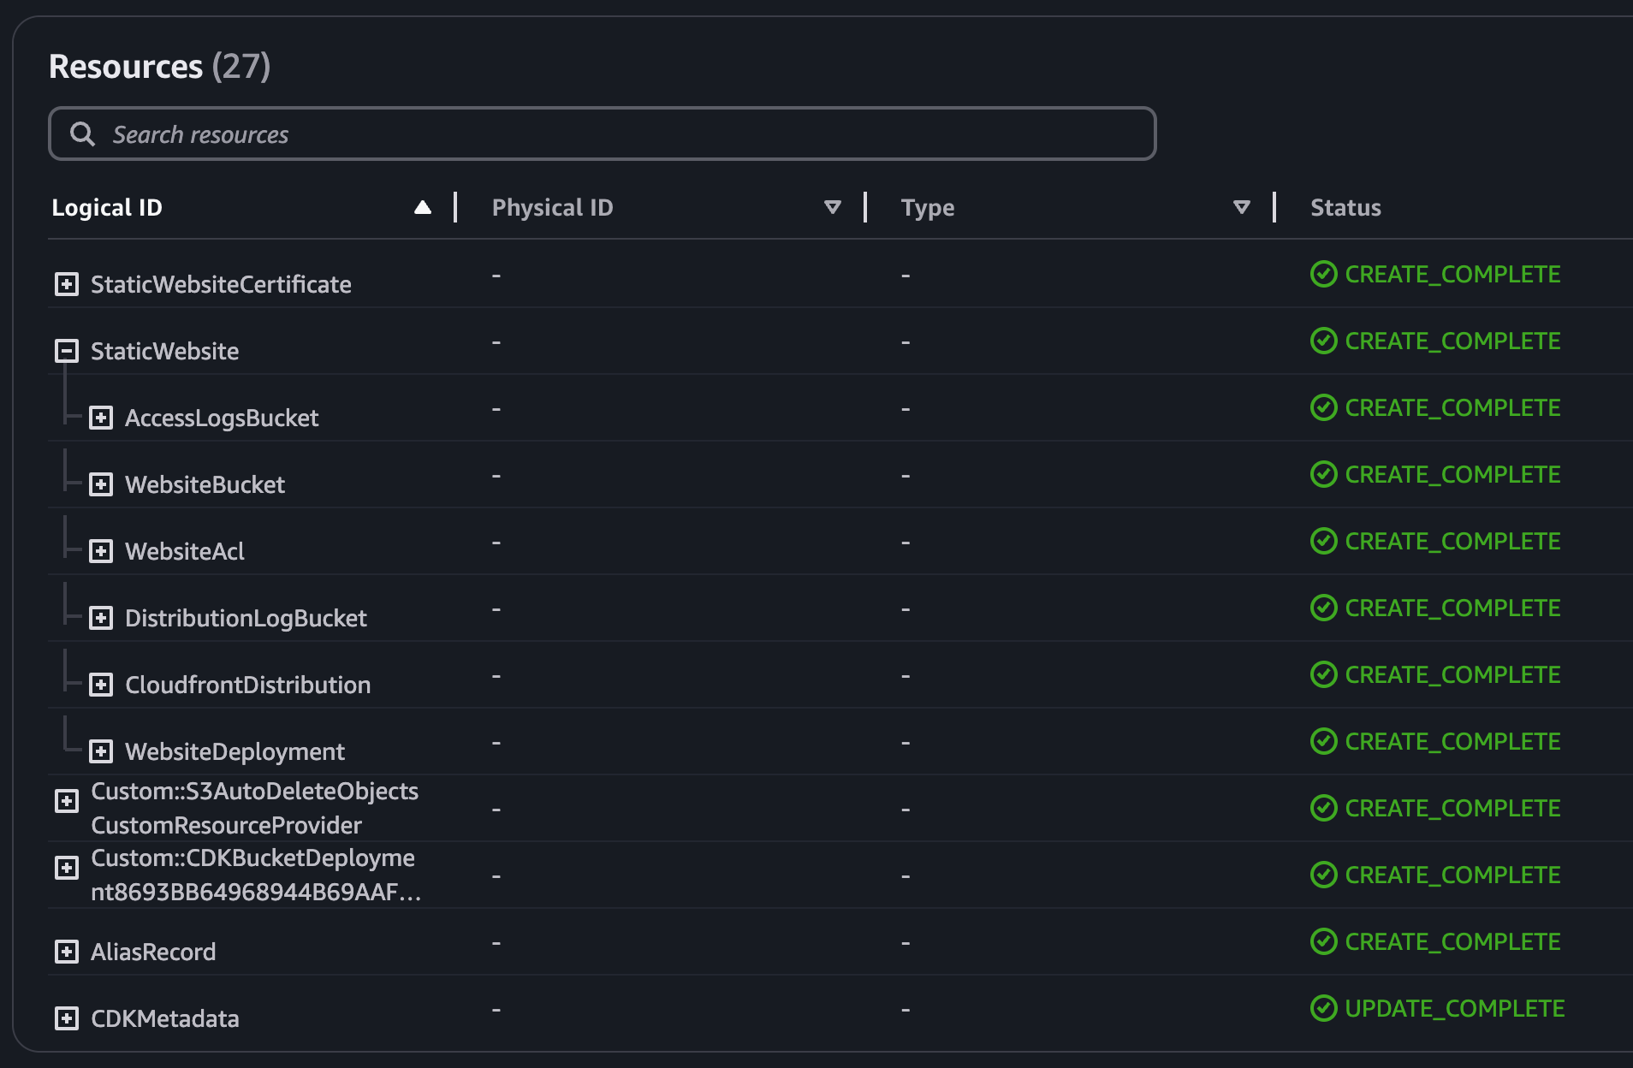Screen dimensions: 1633x1068
Task: Expand the WebsiteBucket resource
Action: pos(101,484)
